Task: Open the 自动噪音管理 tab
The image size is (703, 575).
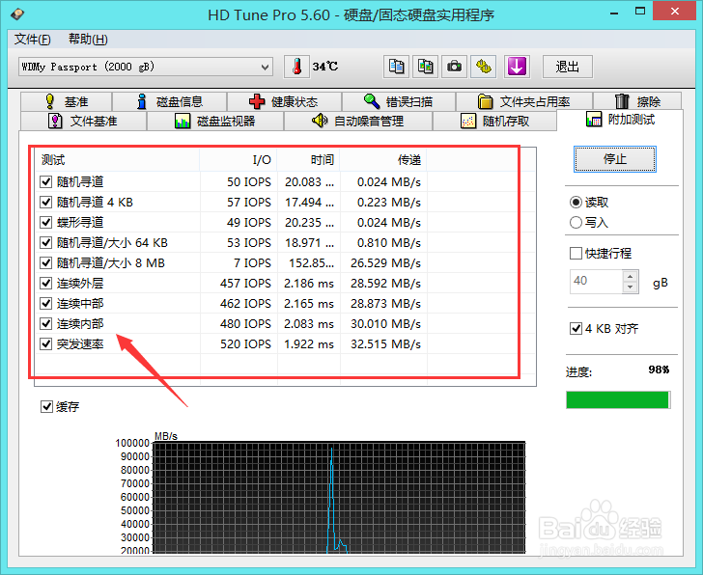Action: [358, 121]
